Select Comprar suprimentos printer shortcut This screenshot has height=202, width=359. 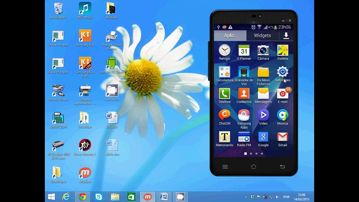coord(85,95)
